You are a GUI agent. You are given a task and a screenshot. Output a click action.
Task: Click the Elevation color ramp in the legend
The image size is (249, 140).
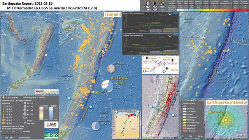click(x=41, y=114)
